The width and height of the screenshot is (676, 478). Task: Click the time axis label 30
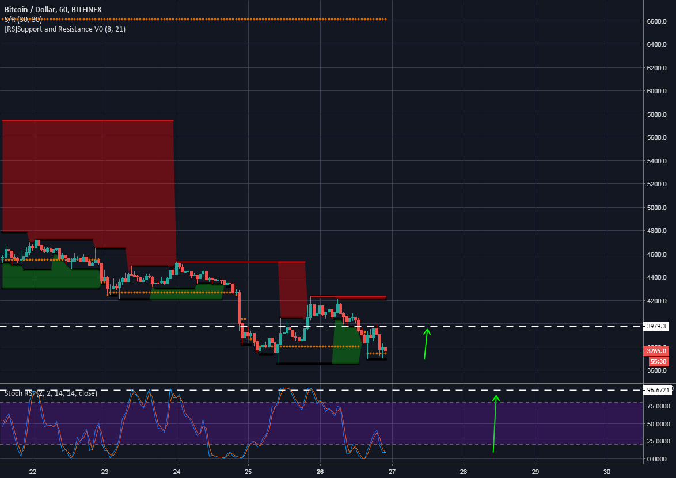[x=607, y=471]
